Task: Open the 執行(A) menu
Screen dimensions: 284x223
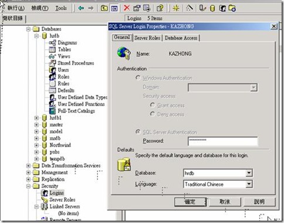Action: (x=16, y=8)
